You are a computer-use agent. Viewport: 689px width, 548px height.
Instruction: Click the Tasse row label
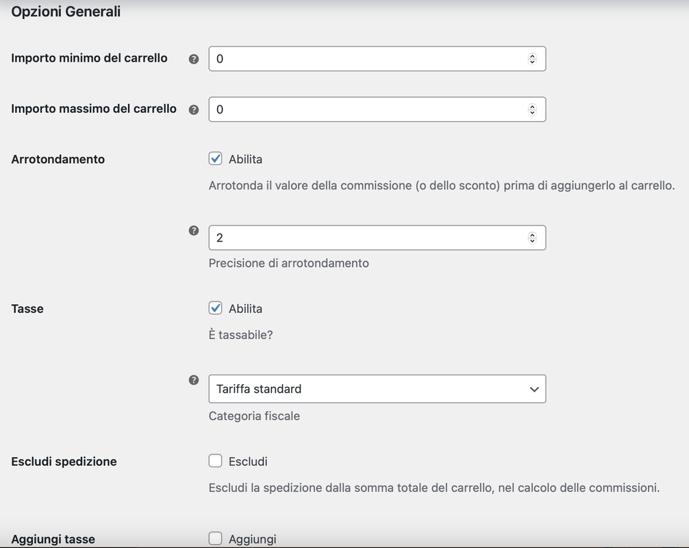(x=27, y=308)
